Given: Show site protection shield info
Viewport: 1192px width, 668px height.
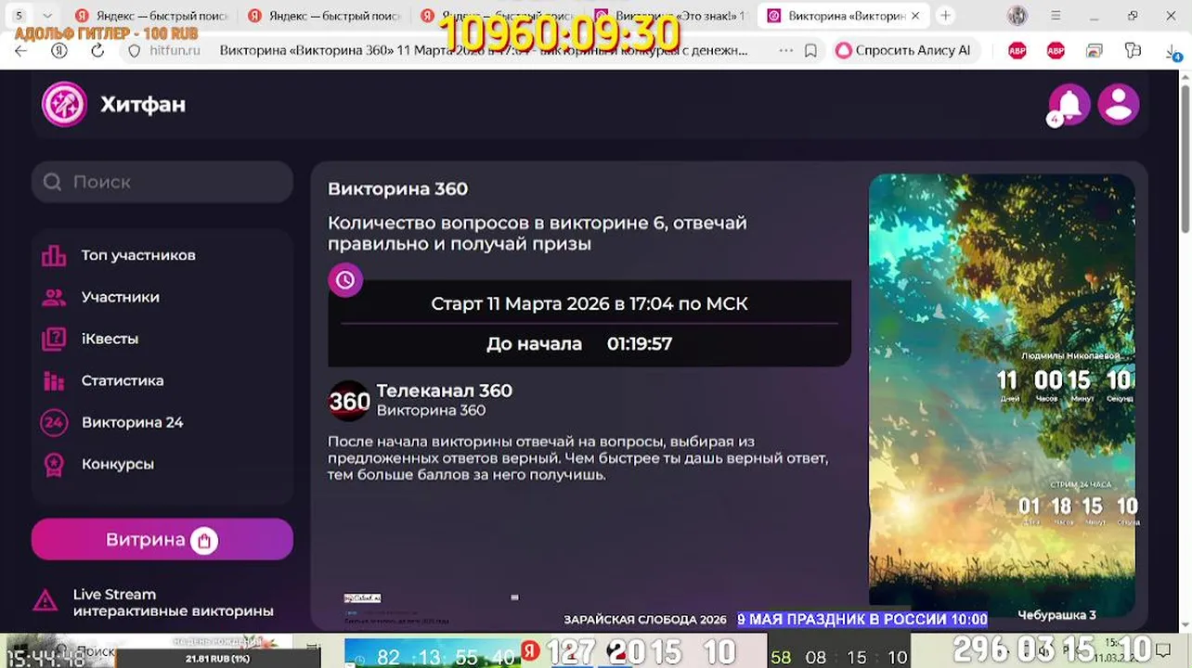Looking at the screenshot, I should 134,50.
